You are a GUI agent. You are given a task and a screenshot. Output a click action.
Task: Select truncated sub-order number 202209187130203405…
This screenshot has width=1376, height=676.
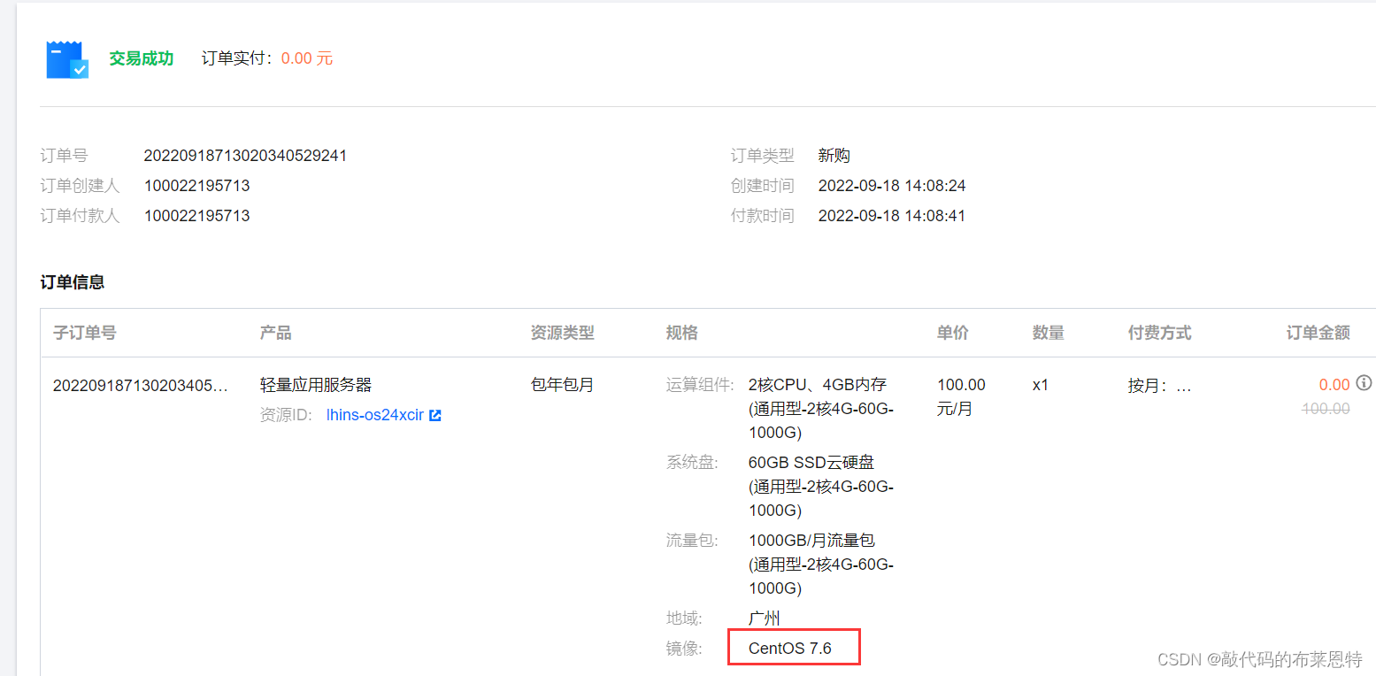pos(141,386)
